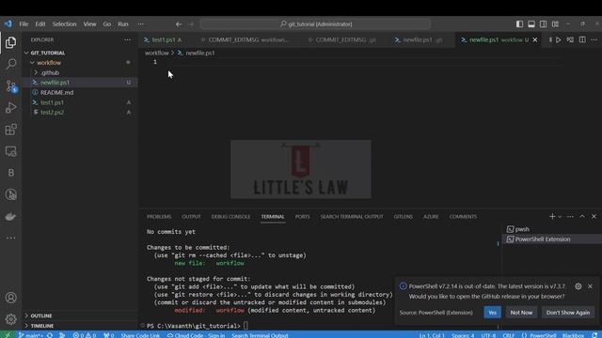
Task: Close the newfile.ps1 workflow tab
Action: pyautogui.click(x=535, y=39)
